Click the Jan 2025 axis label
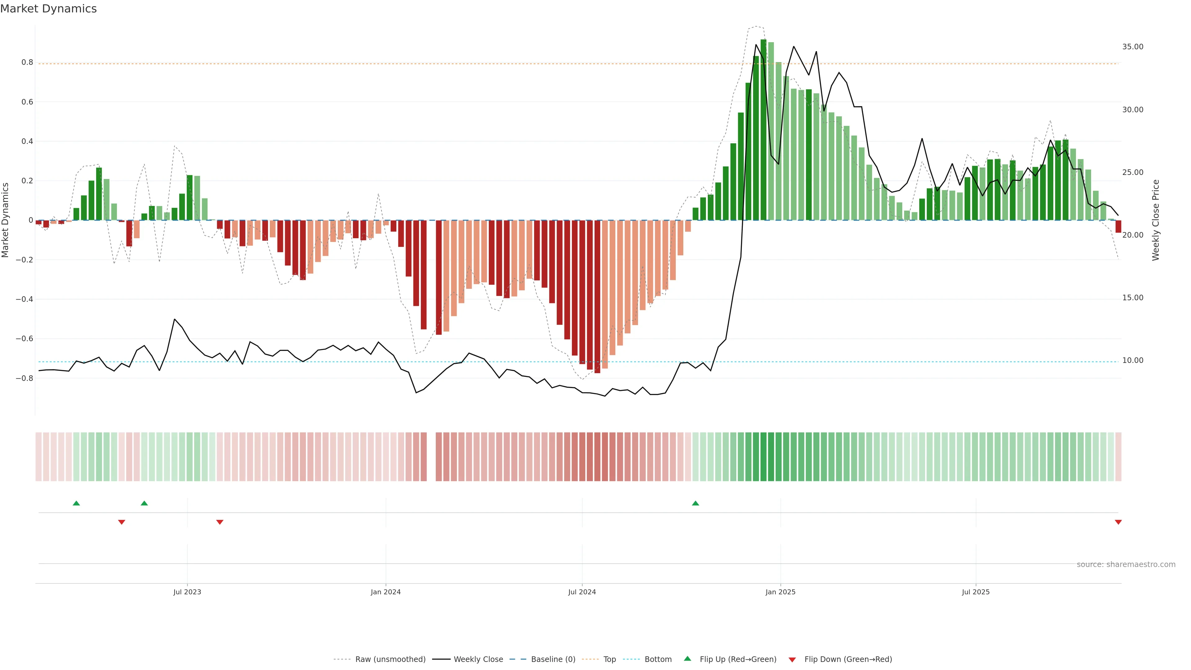Screen dimensions: 1191x670 point(780,592)
